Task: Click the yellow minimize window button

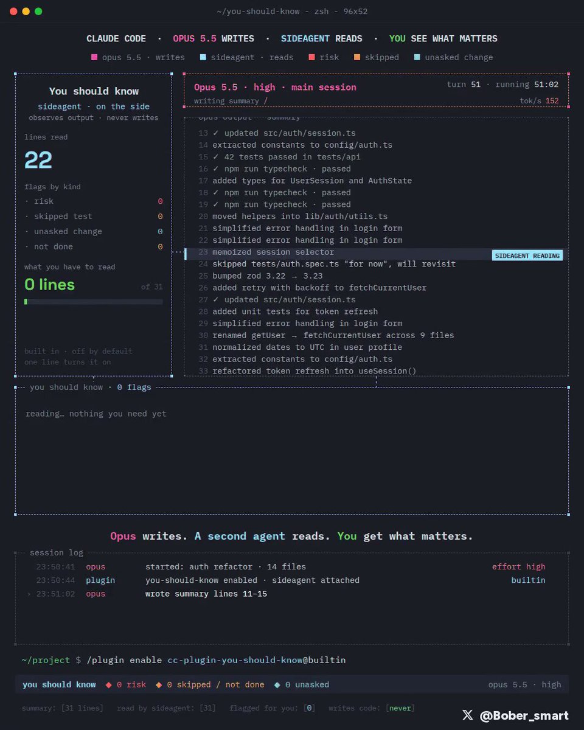Action: point(26,12)
